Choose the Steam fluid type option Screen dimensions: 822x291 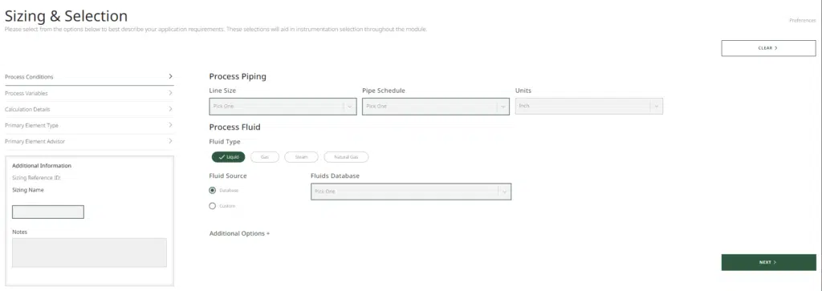[301, 157]
